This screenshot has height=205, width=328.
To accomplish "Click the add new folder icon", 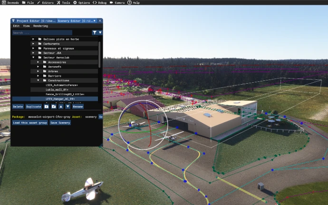I will 47,107.
